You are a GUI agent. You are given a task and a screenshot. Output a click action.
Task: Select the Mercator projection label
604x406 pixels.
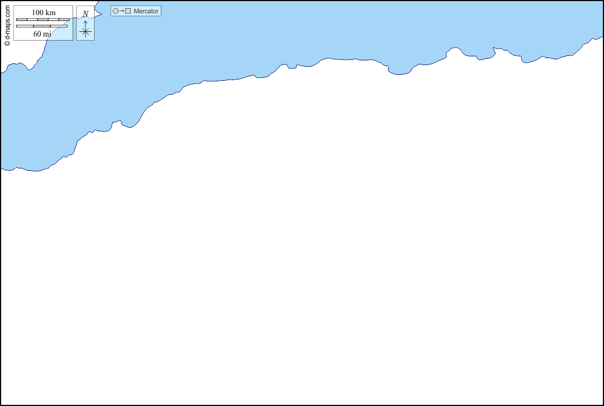coord(146,11)
